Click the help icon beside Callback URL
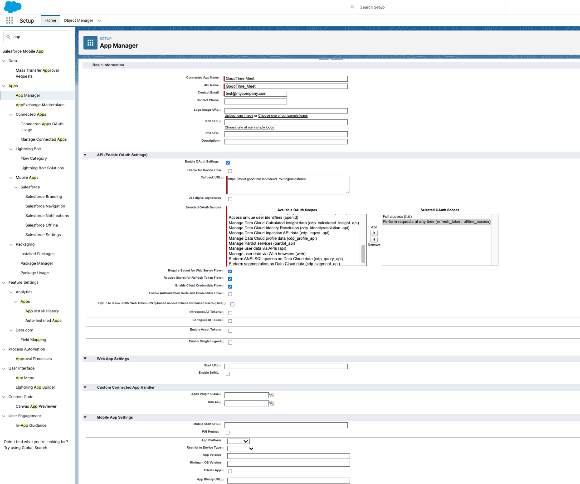 [x=222, y=178]
